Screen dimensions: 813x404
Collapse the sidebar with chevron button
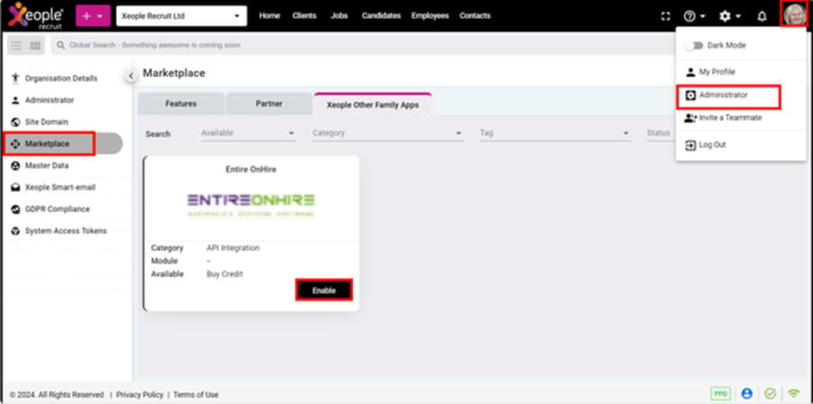(x=131, y=76)
